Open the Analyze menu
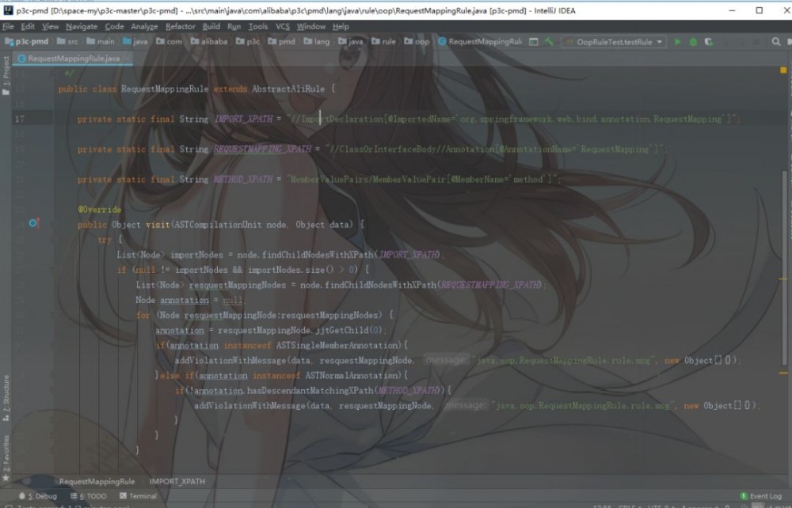The height and width of the screenshot is (508, 792). click(144, 26)
